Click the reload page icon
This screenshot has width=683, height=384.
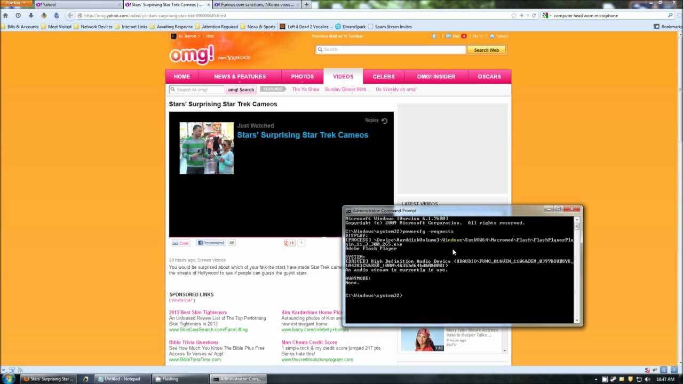[534, 15]
